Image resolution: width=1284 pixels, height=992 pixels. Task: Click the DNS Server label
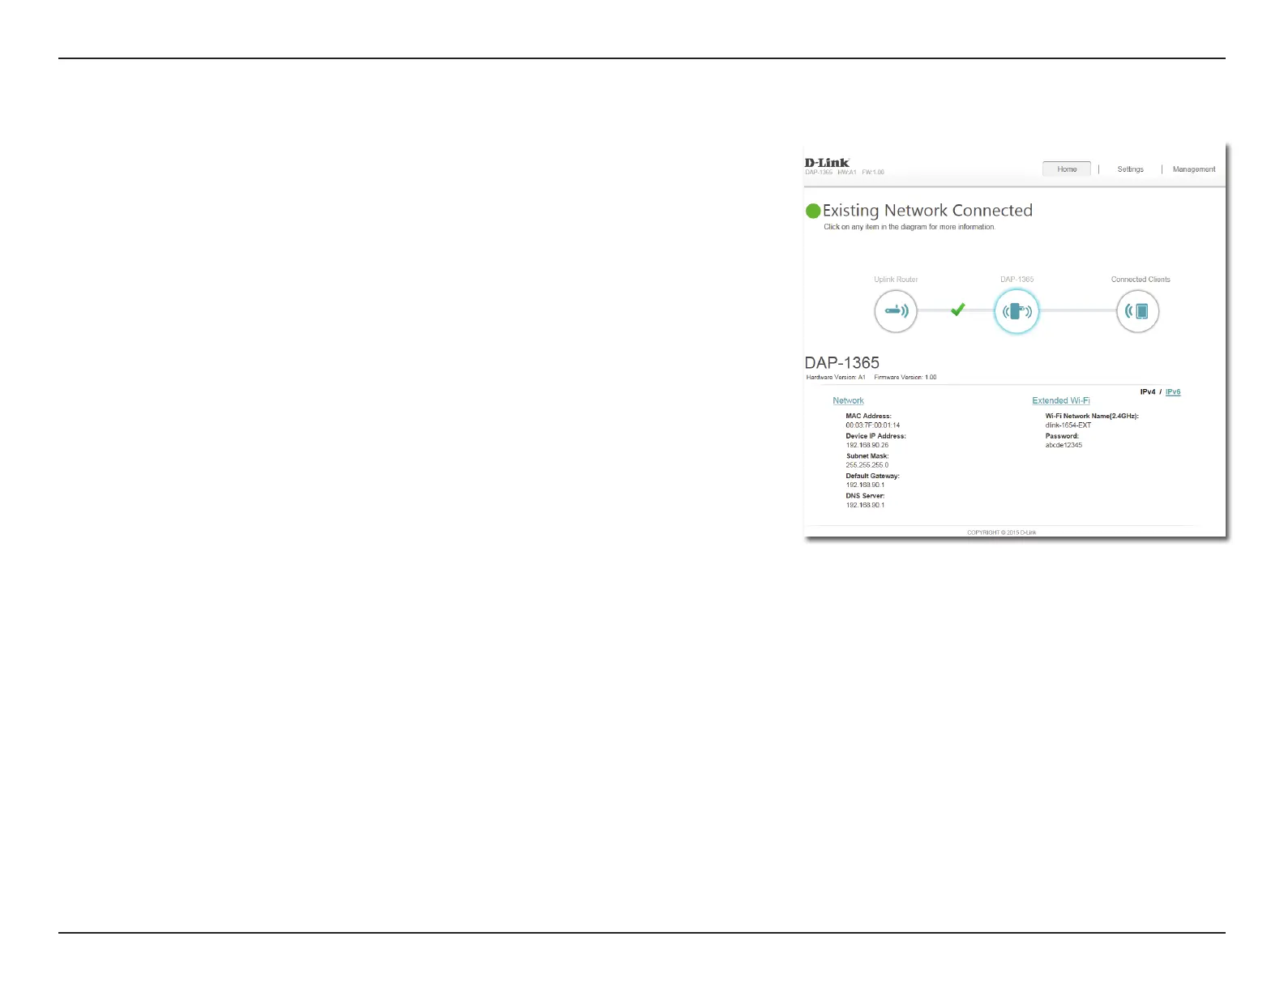[865, 495]
